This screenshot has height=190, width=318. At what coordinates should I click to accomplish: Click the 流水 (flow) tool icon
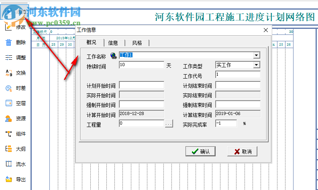[x=8, y=164]
